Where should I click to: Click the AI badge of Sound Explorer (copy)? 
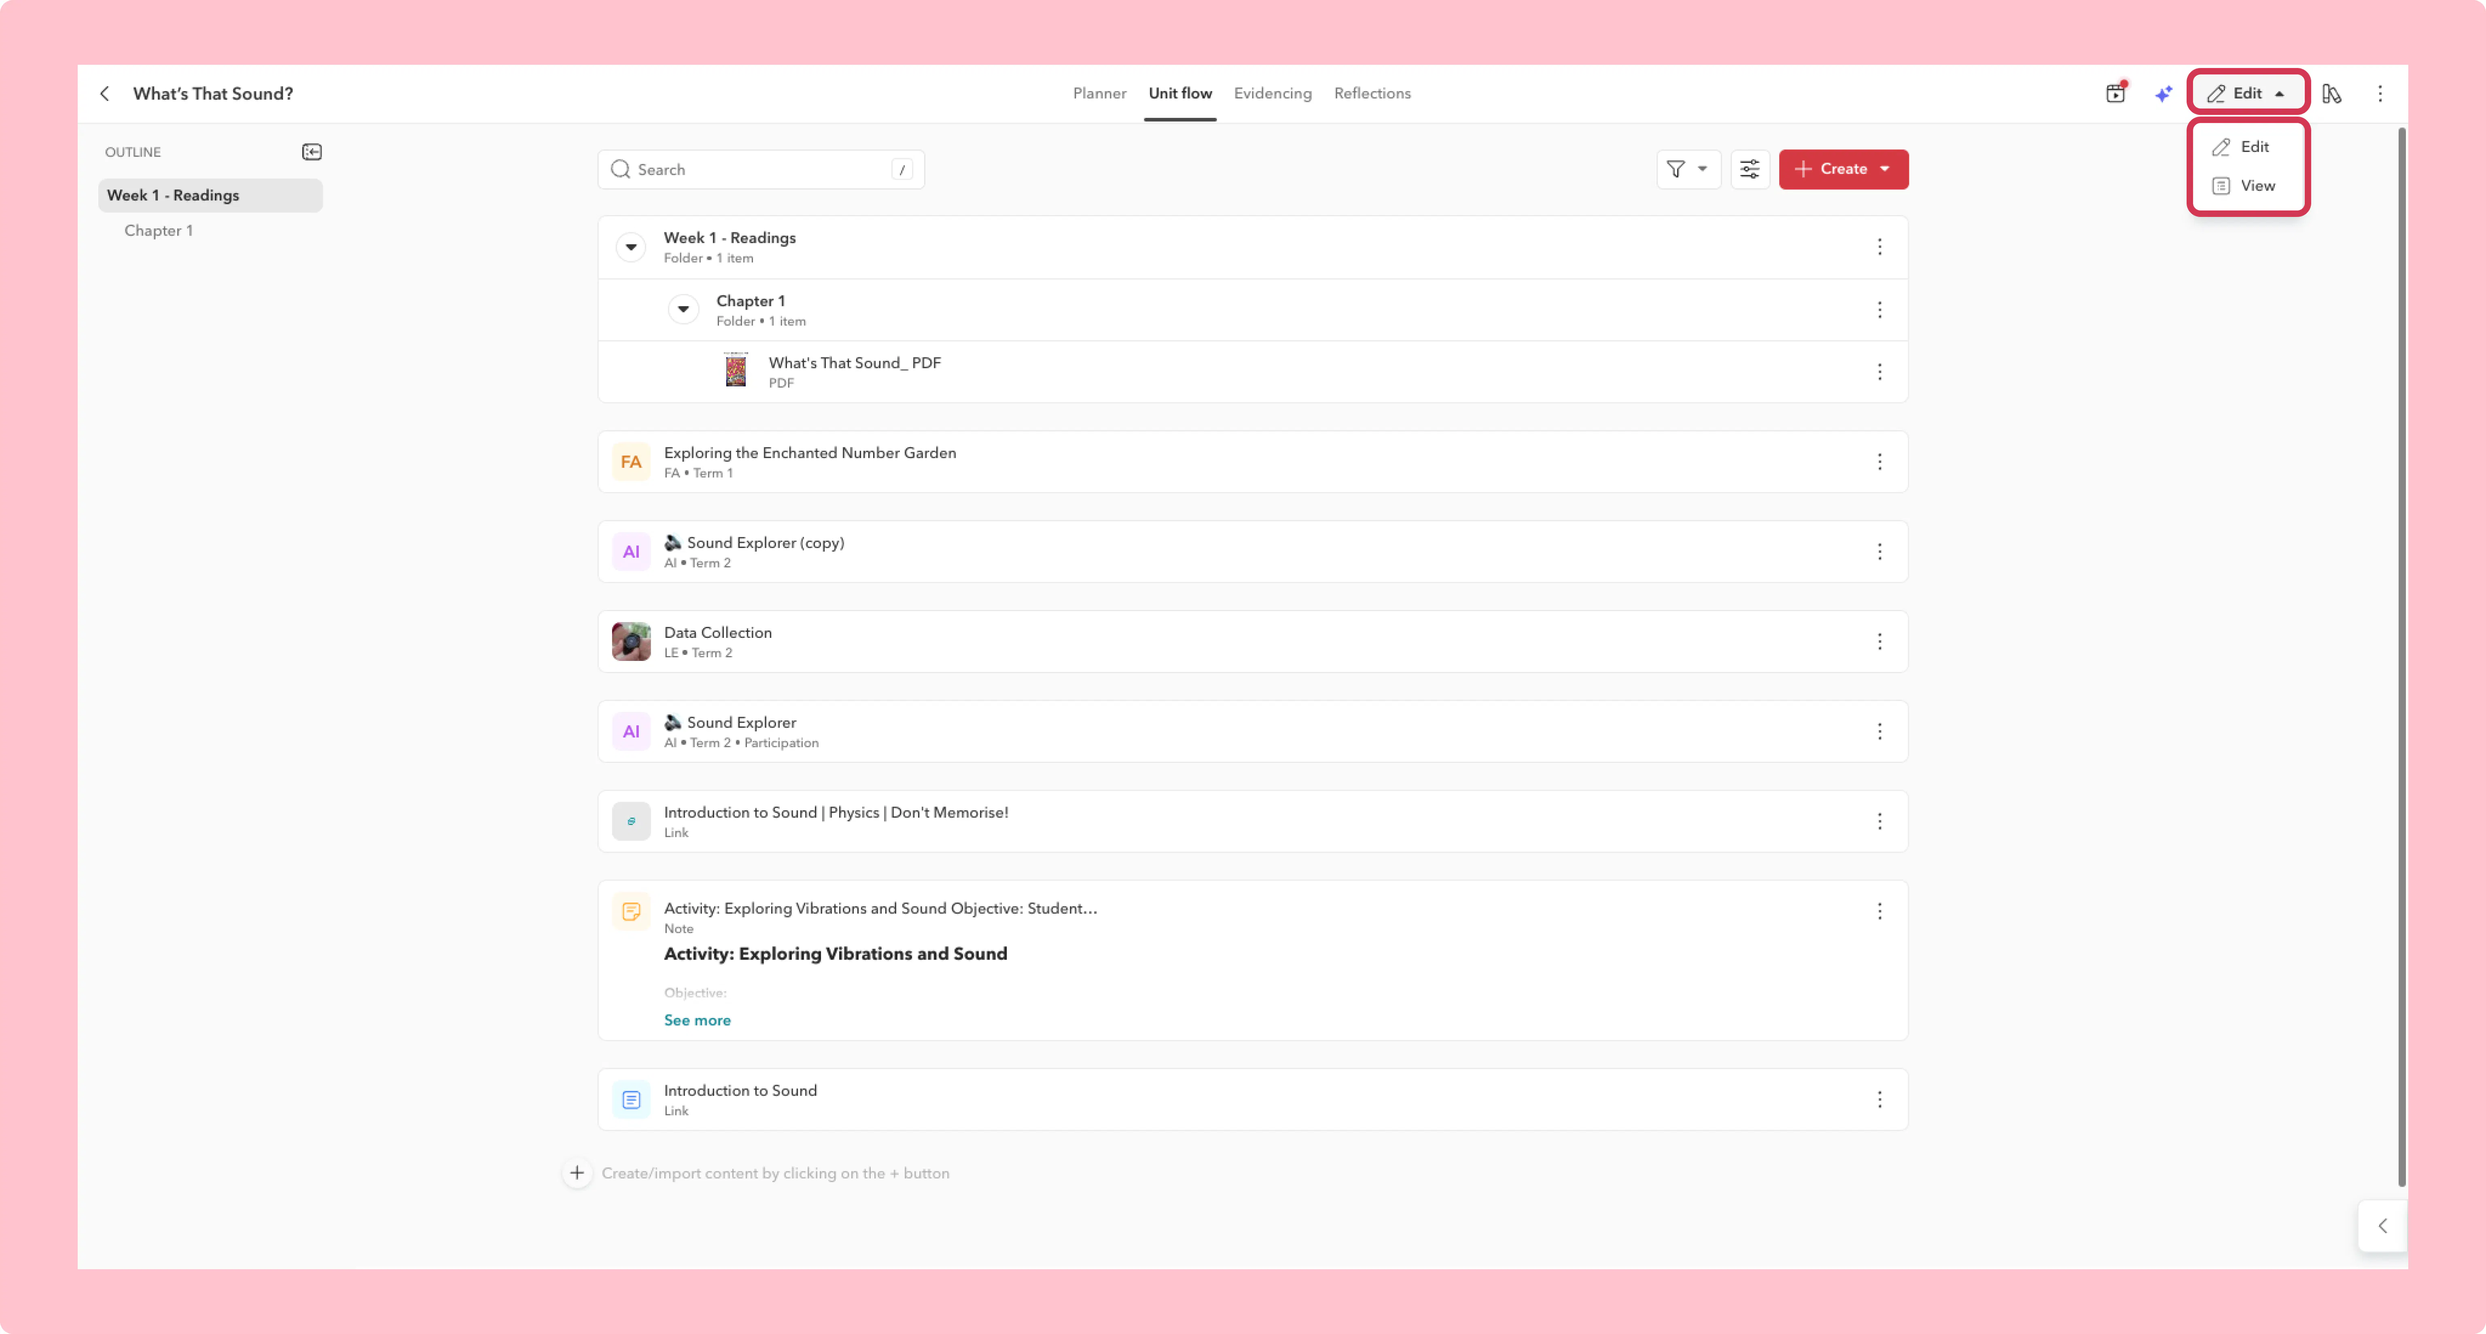click(631, 552)
